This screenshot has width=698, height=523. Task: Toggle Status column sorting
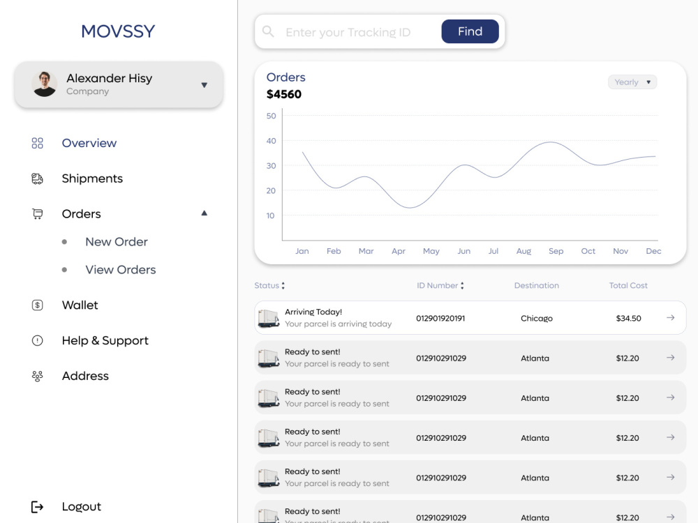coord(285,285)
